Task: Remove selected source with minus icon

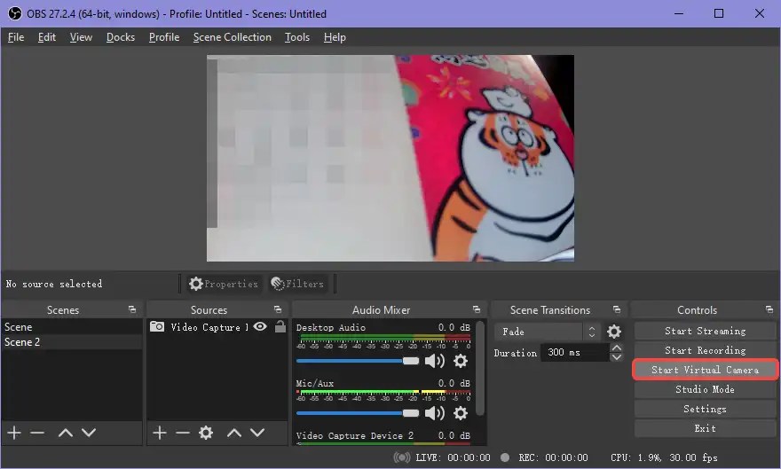Action: [x=182, y=433]
